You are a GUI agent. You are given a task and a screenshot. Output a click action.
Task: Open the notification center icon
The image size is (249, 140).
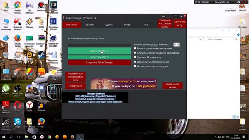(244, 137)
